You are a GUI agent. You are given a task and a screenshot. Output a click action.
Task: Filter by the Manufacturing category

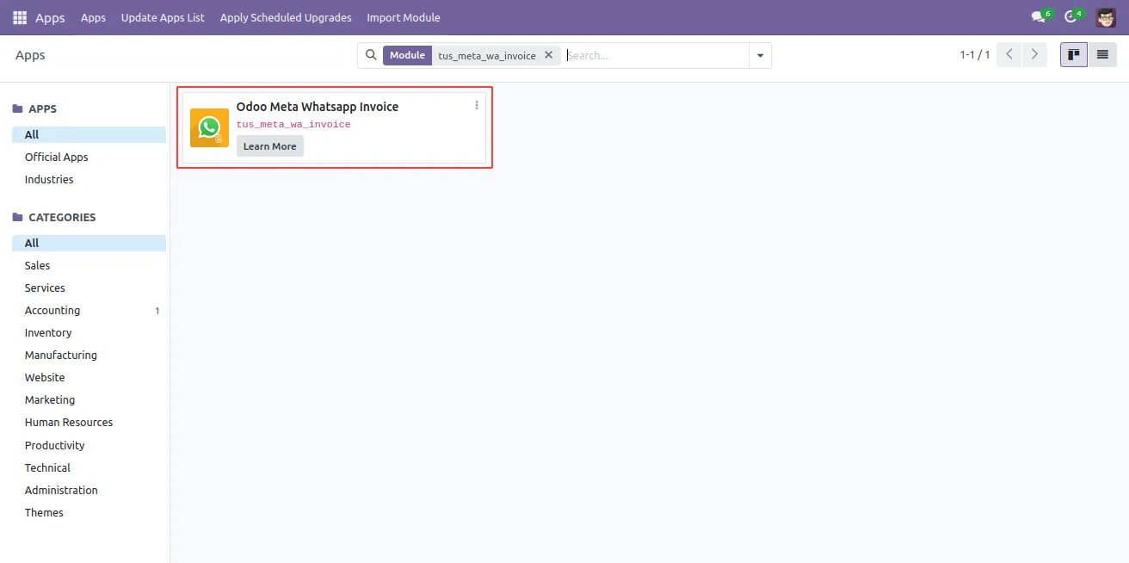tap(89, 355)
